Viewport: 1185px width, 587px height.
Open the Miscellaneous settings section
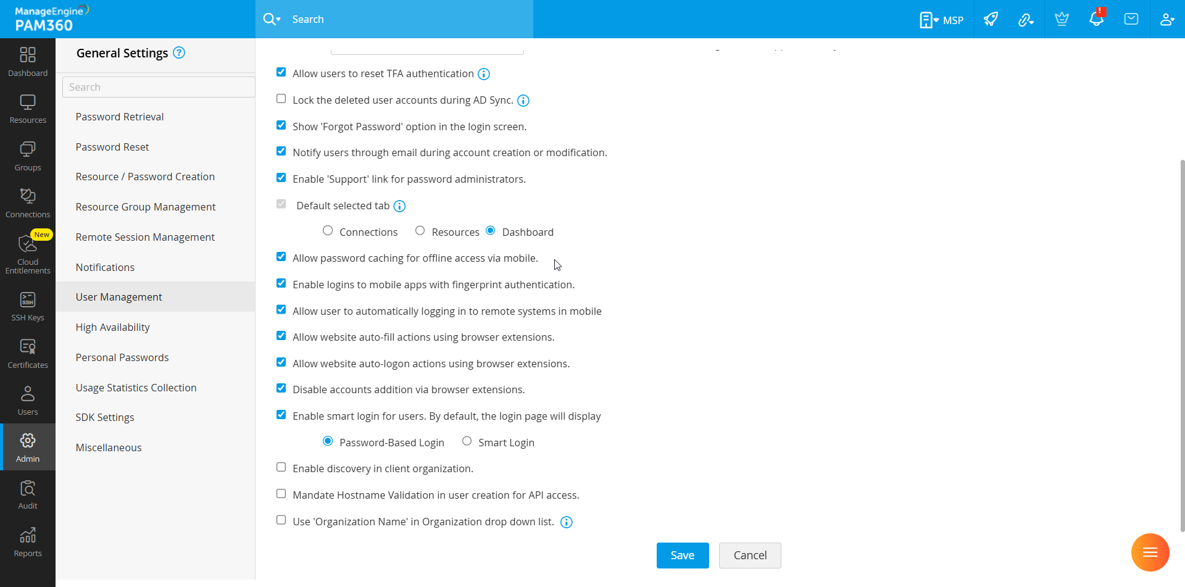tap(109, 447)
